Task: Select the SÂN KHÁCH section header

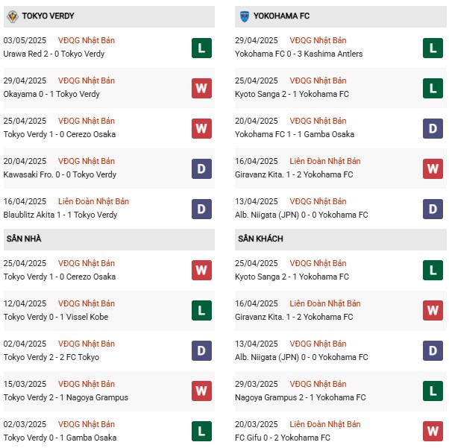Action: pos(340,239)
